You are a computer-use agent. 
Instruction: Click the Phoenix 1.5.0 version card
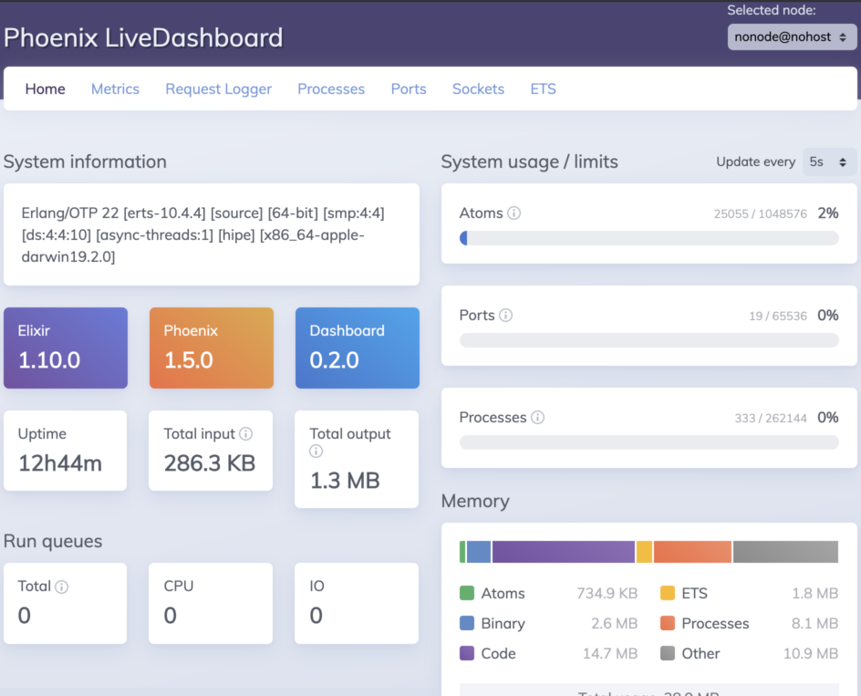[x=212, y=348]
